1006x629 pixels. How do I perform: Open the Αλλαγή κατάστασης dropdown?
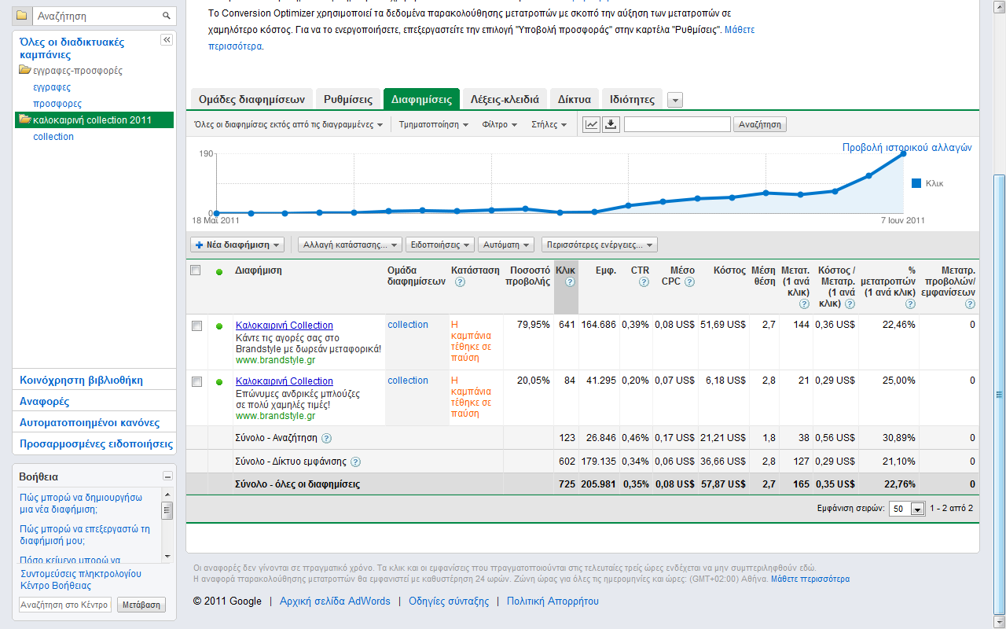pyautogui.click(x=350, y=245)
